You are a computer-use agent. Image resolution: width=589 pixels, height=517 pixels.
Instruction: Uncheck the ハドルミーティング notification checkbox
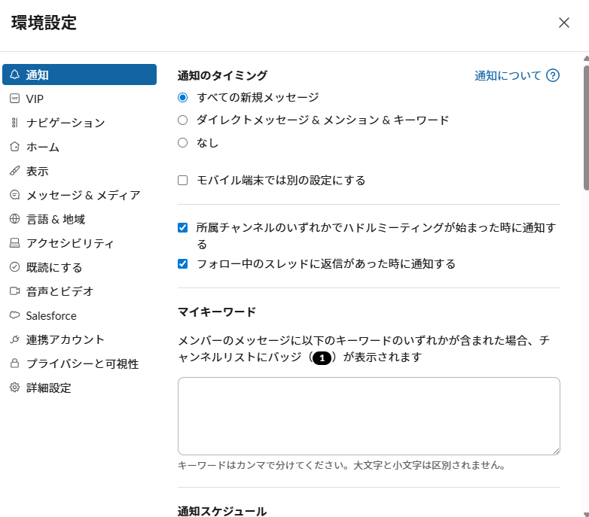pos(182,227)
